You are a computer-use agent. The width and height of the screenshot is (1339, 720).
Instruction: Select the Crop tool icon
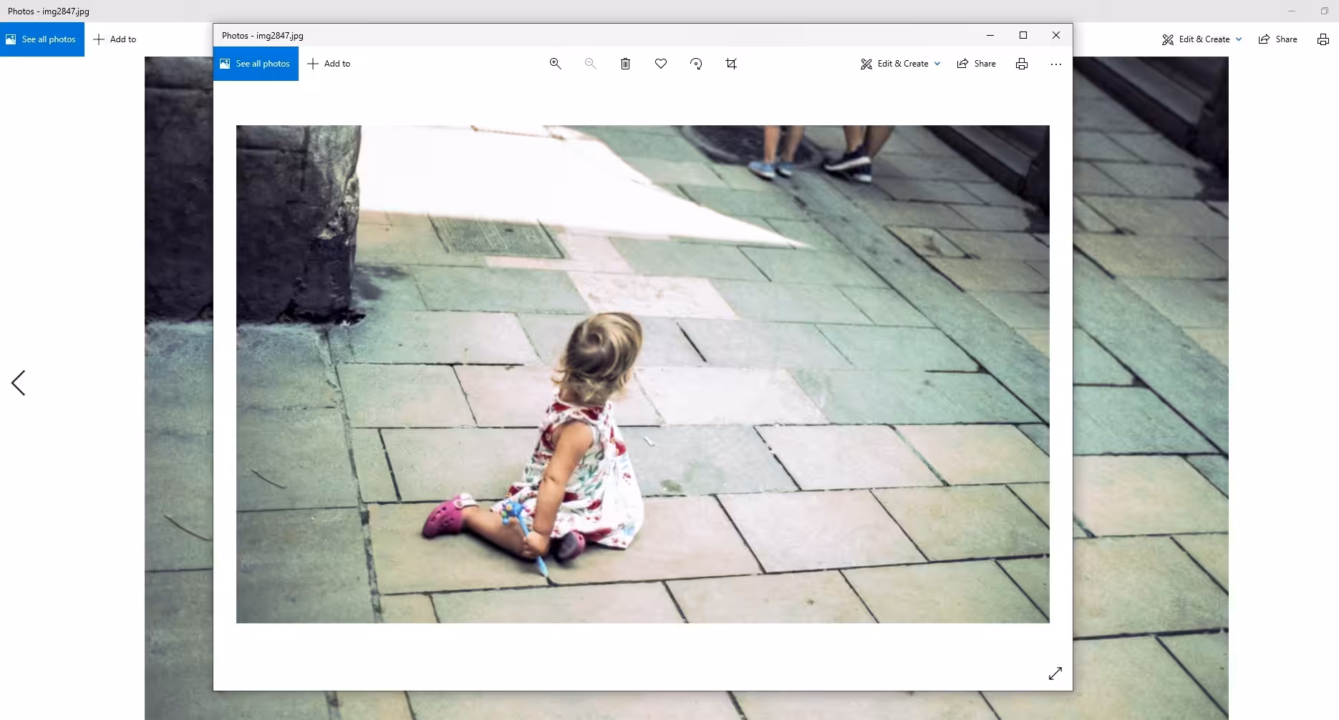[731, 64]
